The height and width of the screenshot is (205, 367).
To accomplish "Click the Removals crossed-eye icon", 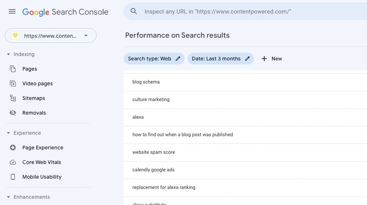I will [x=13, y=113].
